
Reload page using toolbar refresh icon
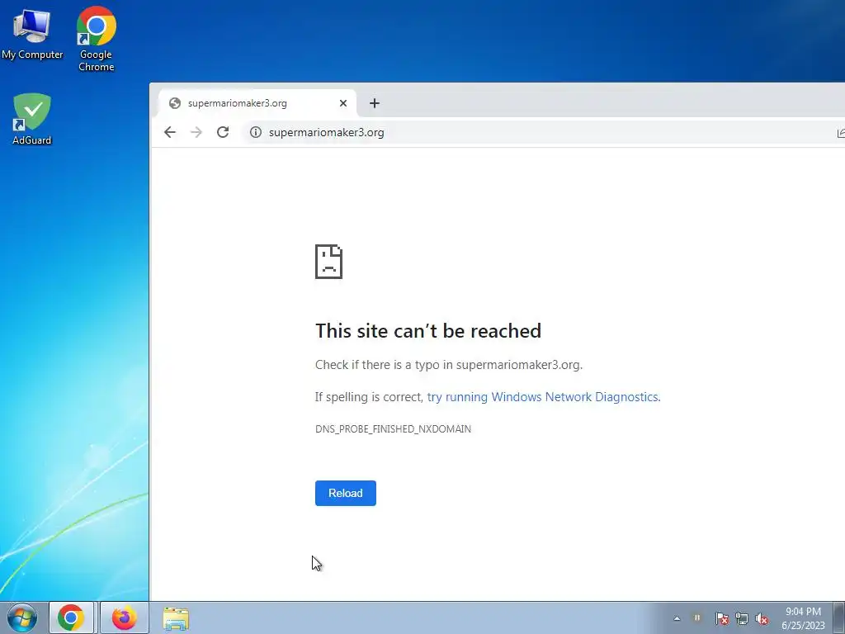pos(223,132)
